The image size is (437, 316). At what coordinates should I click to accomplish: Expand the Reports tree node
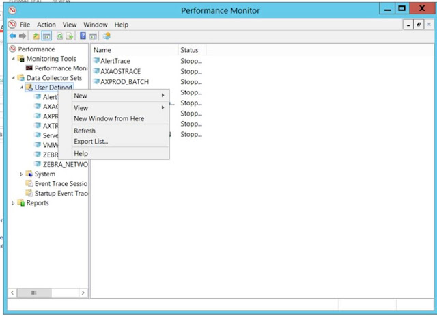pos(13,203)
